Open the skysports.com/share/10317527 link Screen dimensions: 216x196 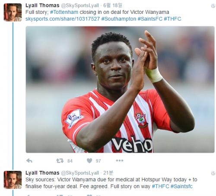[x=63, y=19]
